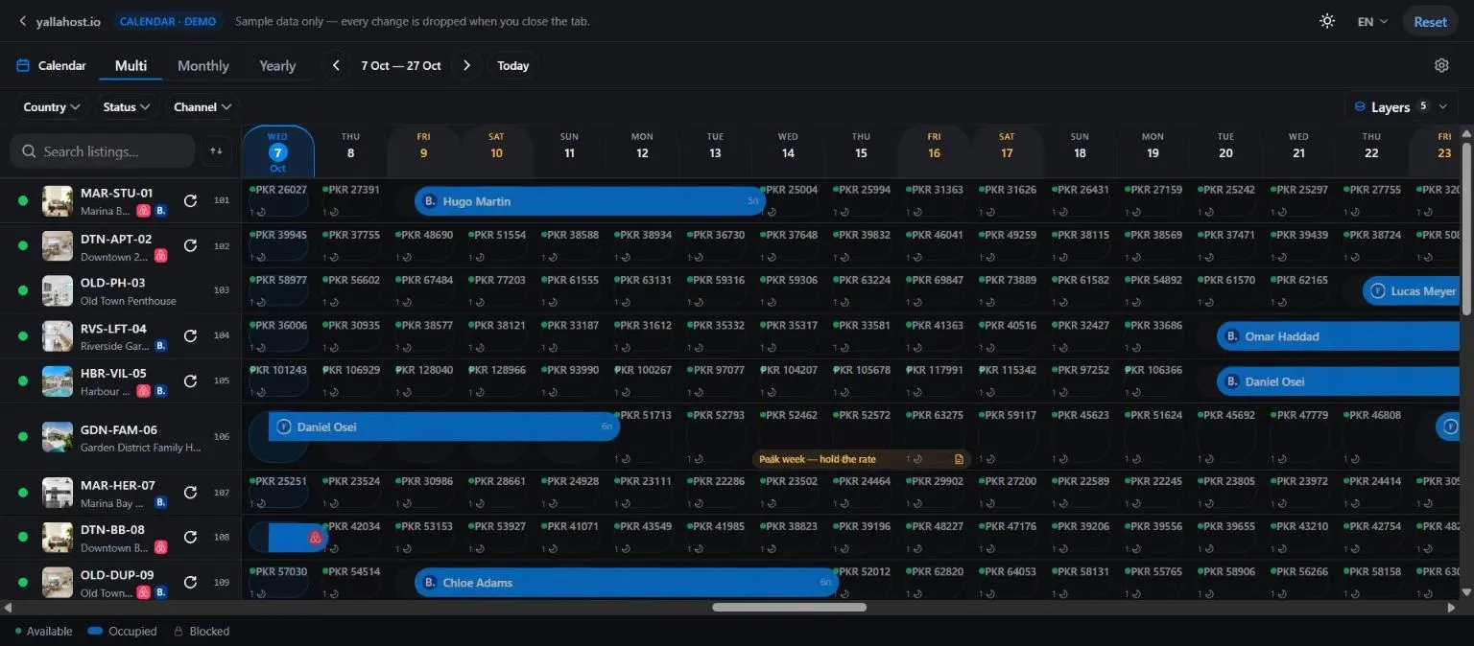Toggle the light/dark theme sun icon
The image size is (1474, 646).
[1327, 21]
